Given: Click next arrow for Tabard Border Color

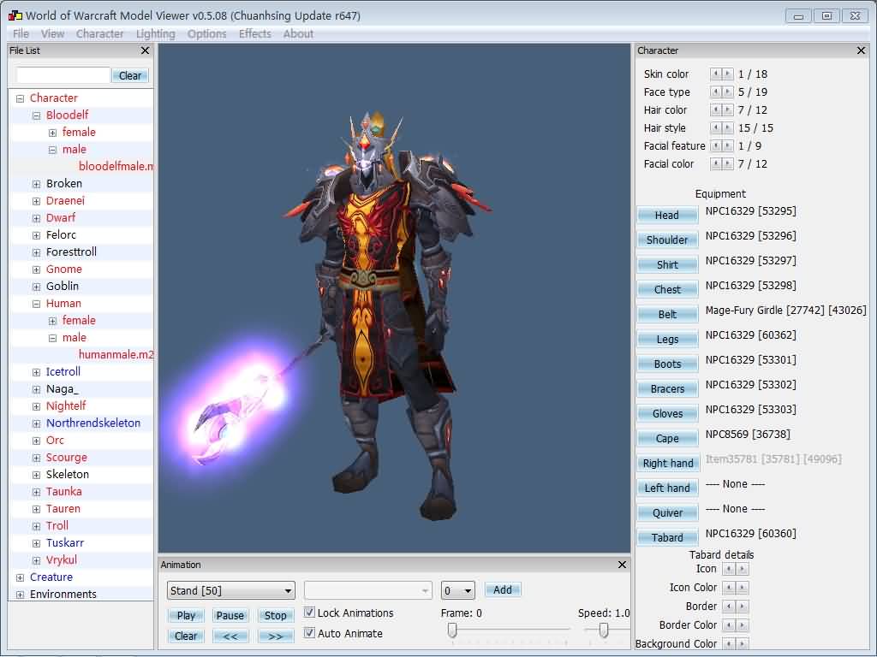Looking at the screenshot, I should 743,624.
